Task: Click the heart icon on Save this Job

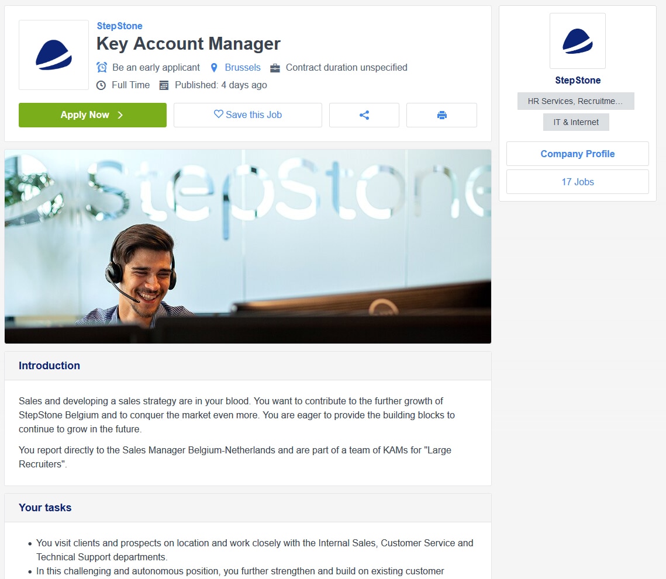Action: [218, 114]
